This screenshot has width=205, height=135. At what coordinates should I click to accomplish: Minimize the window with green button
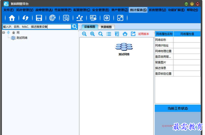coord(186,4)
